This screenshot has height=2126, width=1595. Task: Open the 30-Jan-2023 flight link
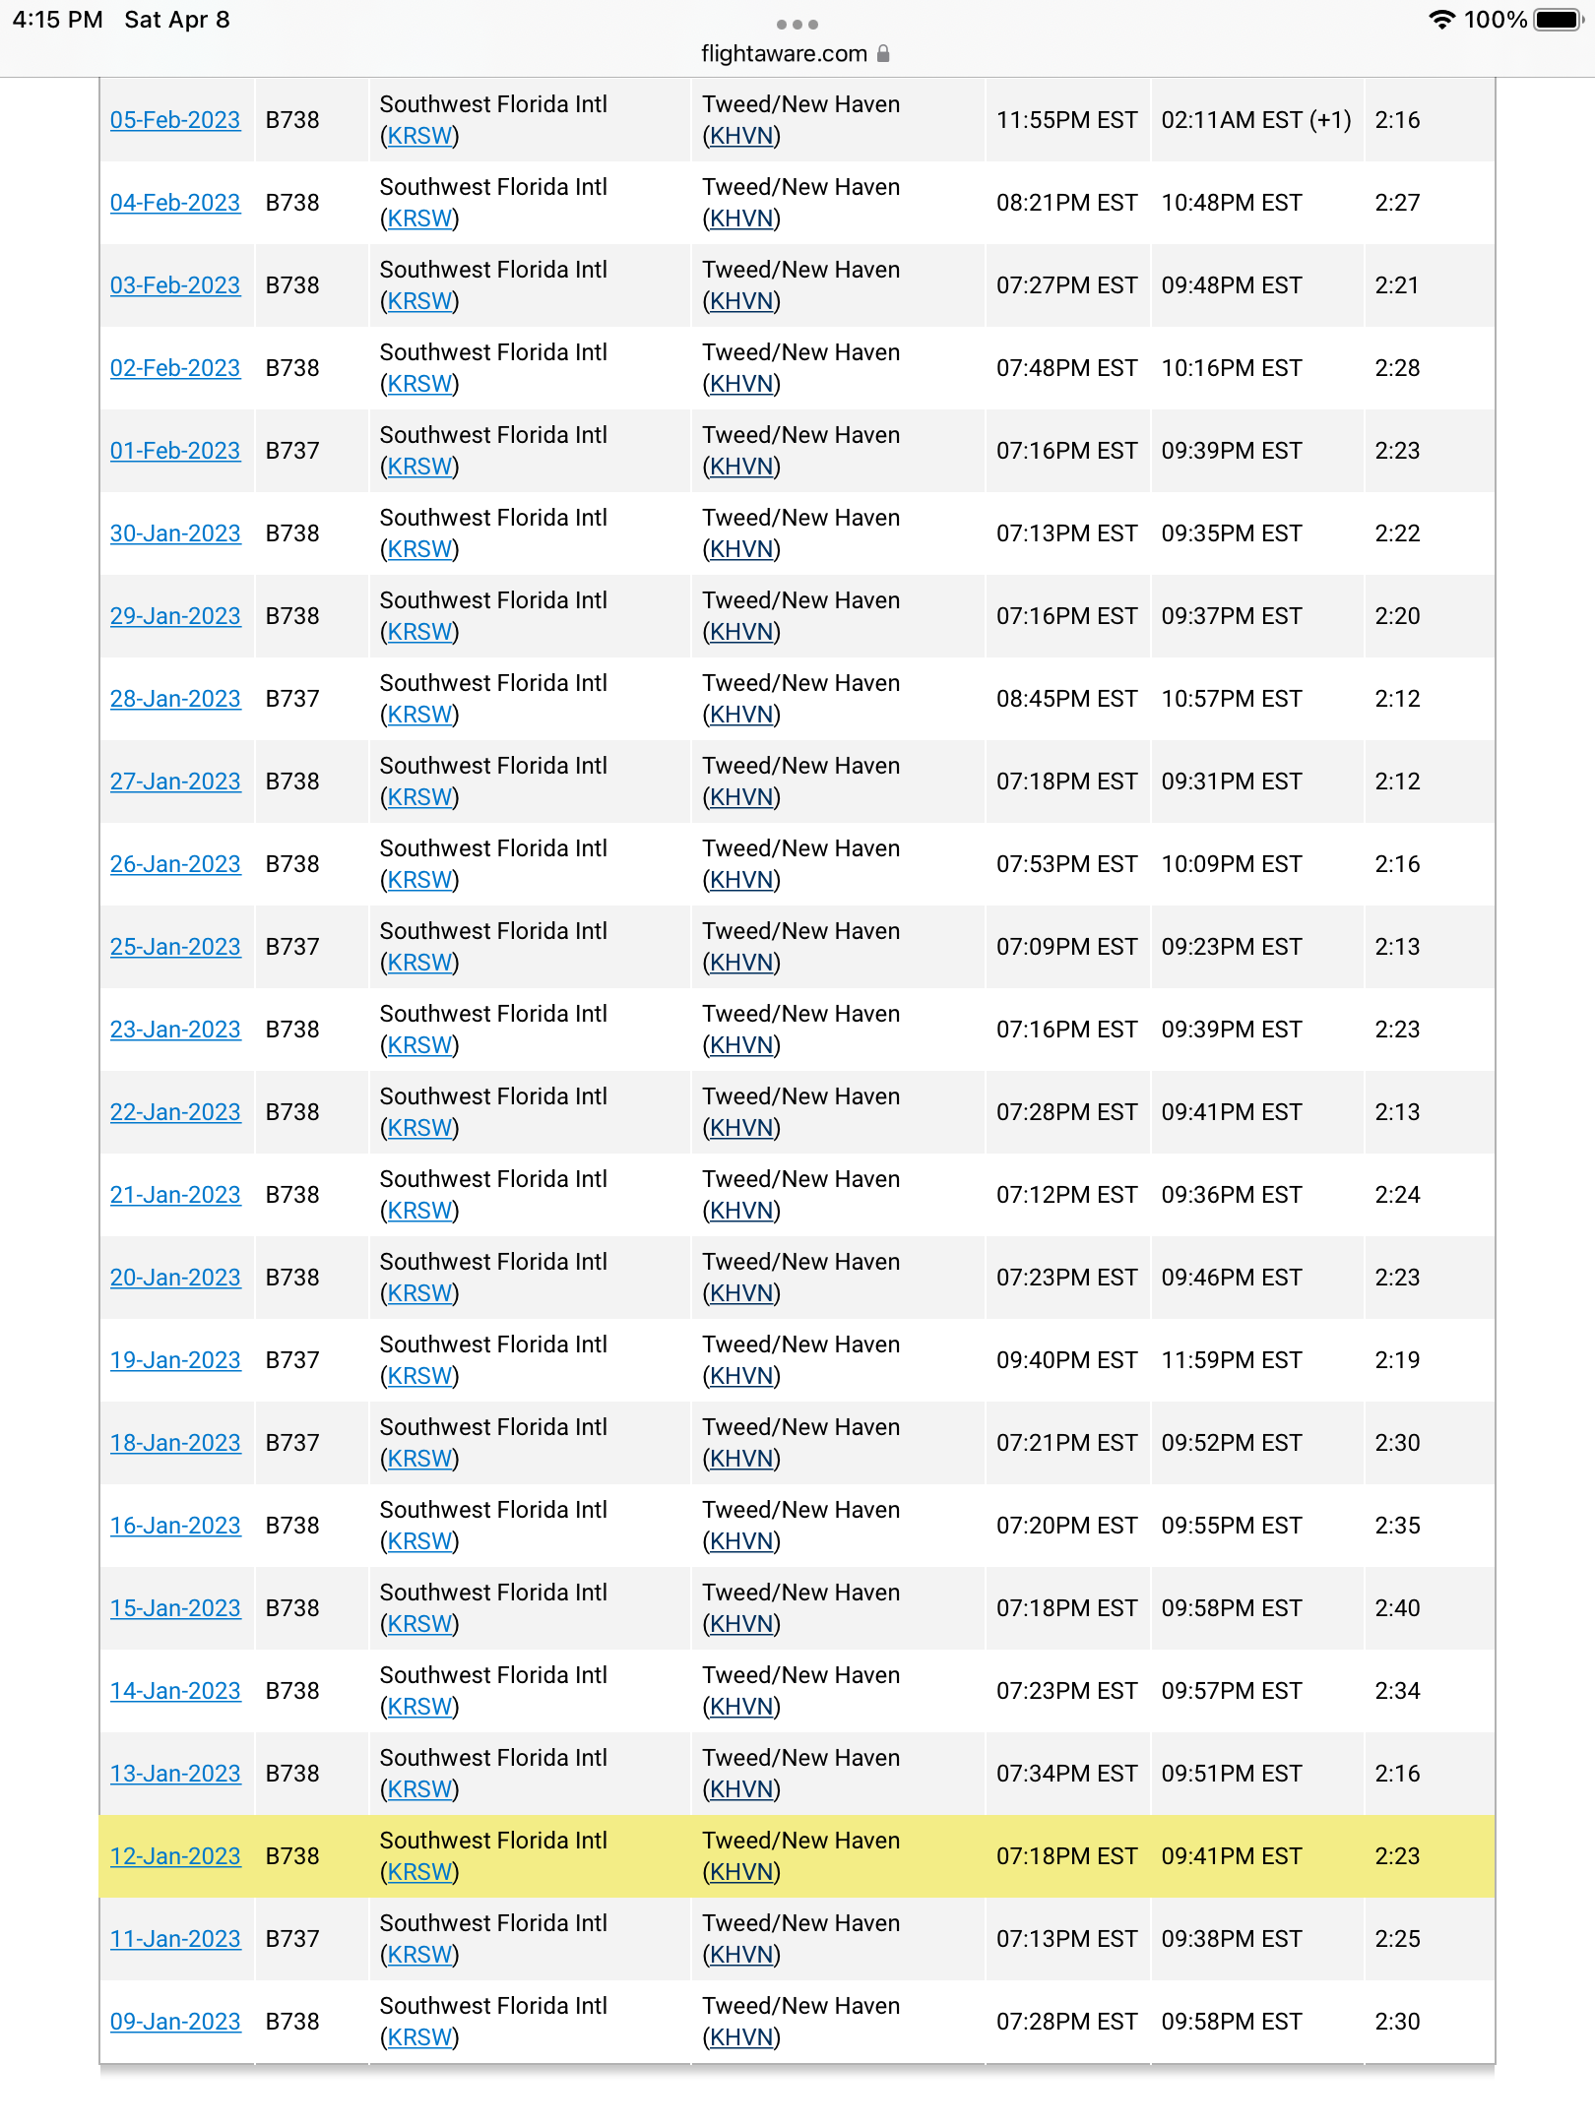(x=175, y=533)
